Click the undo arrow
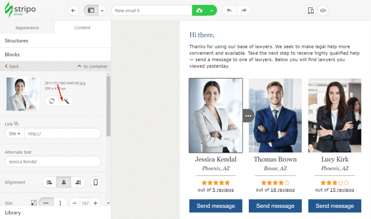 (x=229, y=11)
